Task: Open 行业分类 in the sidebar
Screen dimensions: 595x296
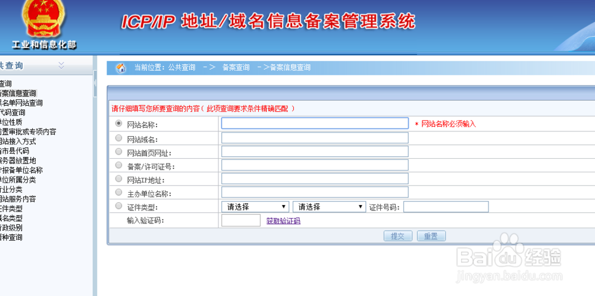Action: (x=11, y=190)
